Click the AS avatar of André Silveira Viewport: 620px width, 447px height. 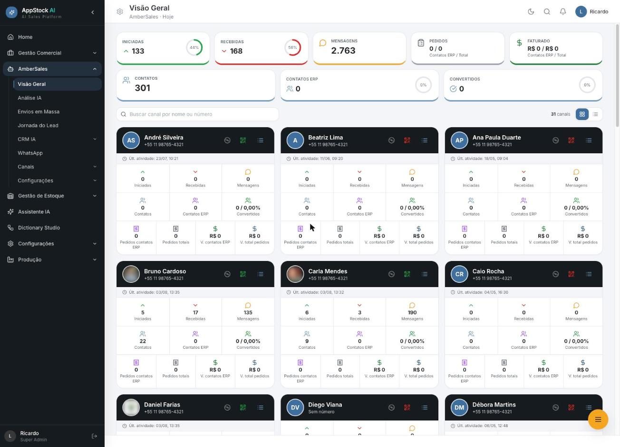point(131,140)
